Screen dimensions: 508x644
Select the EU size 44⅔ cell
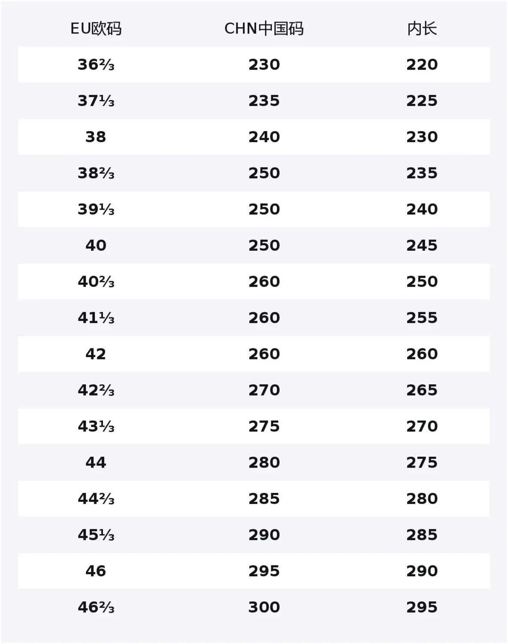96,499
